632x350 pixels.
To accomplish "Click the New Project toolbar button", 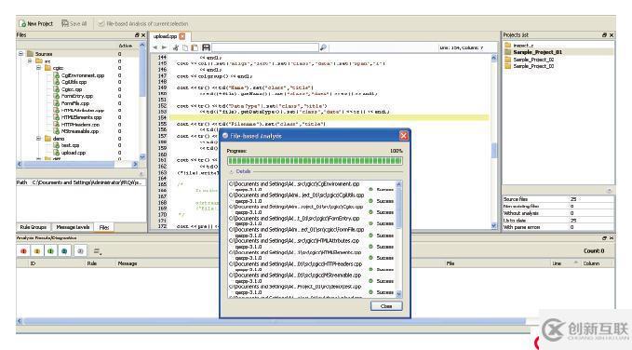I will pyautogui.click(x=36, y=24).
